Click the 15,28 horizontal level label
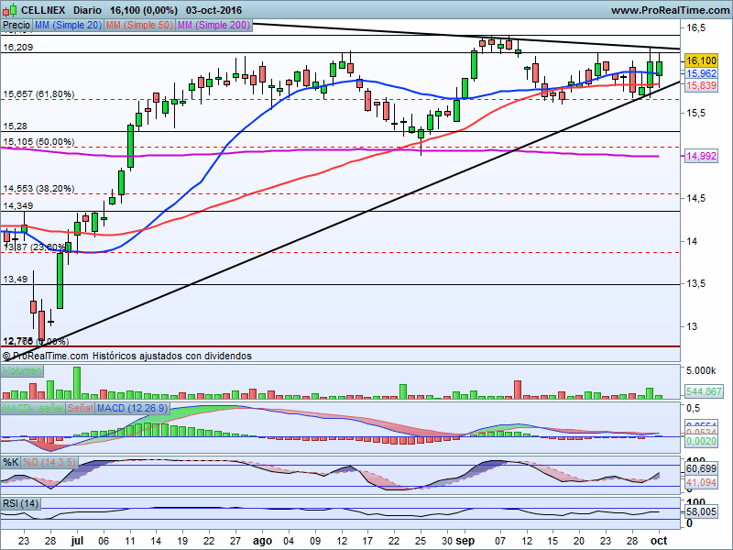 coord(15,126)
